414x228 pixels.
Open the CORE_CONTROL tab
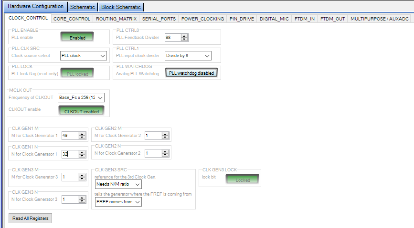coord(72,19)
